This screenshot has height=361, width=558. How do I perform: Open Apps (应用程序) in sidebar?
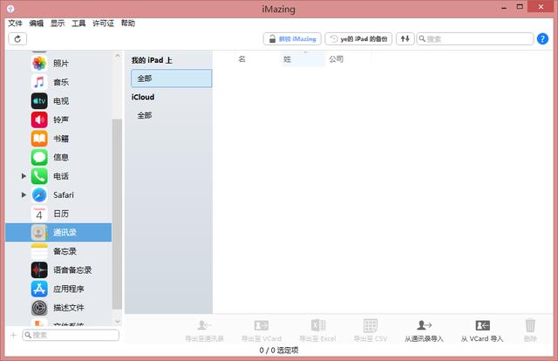click(x=58, y=289)
